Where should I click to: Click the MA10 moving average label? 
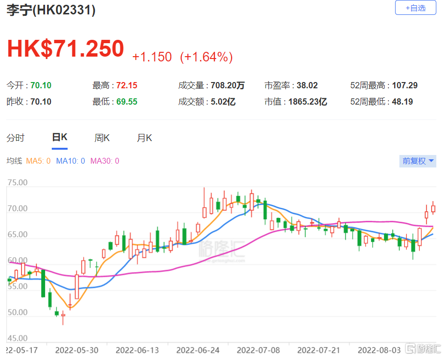(x=70, y=161)
